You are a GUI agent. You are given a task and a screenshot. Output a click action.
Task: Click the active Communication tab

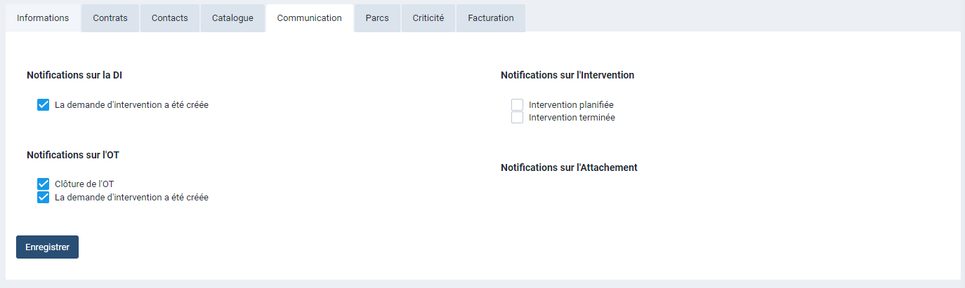[310, 18]
